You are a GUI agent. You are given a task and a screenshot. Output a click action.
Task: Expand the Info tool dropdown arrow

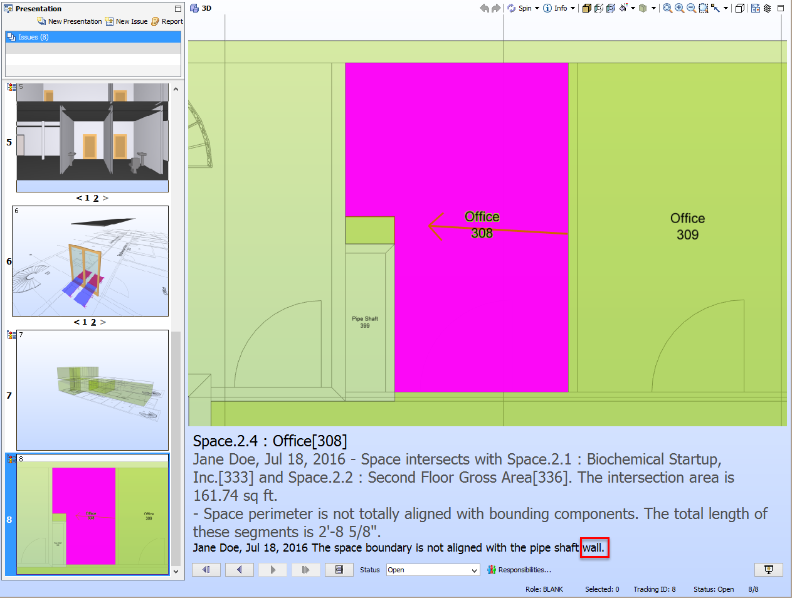pos(573,8)
